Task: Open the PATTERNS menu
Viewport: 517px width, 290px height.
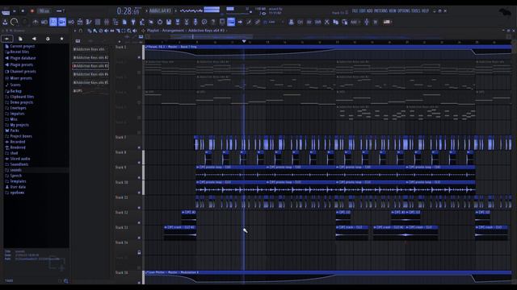Action: pos(380,10)
